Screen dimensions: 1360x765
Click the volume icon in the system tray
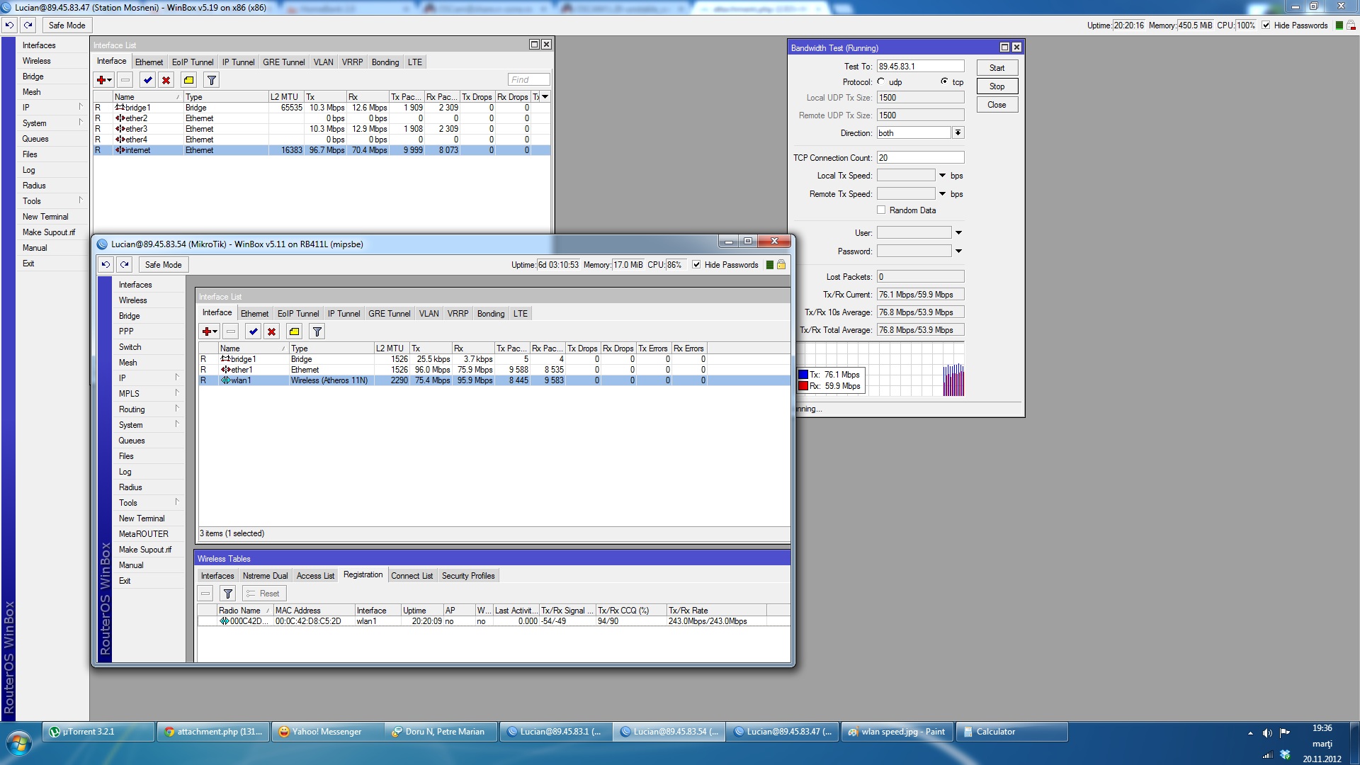coord(1267,732)
